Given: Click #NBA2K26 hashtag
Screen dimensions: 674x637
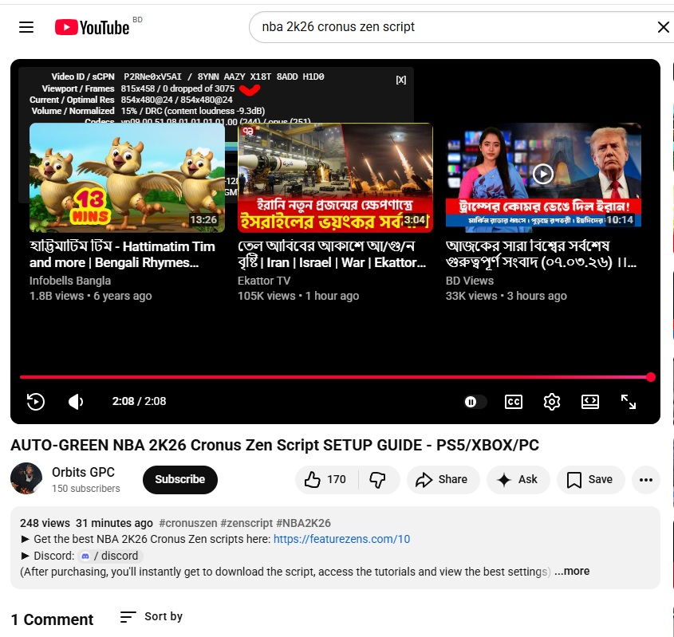Looking at the screenshot, I should pos(303,523).
